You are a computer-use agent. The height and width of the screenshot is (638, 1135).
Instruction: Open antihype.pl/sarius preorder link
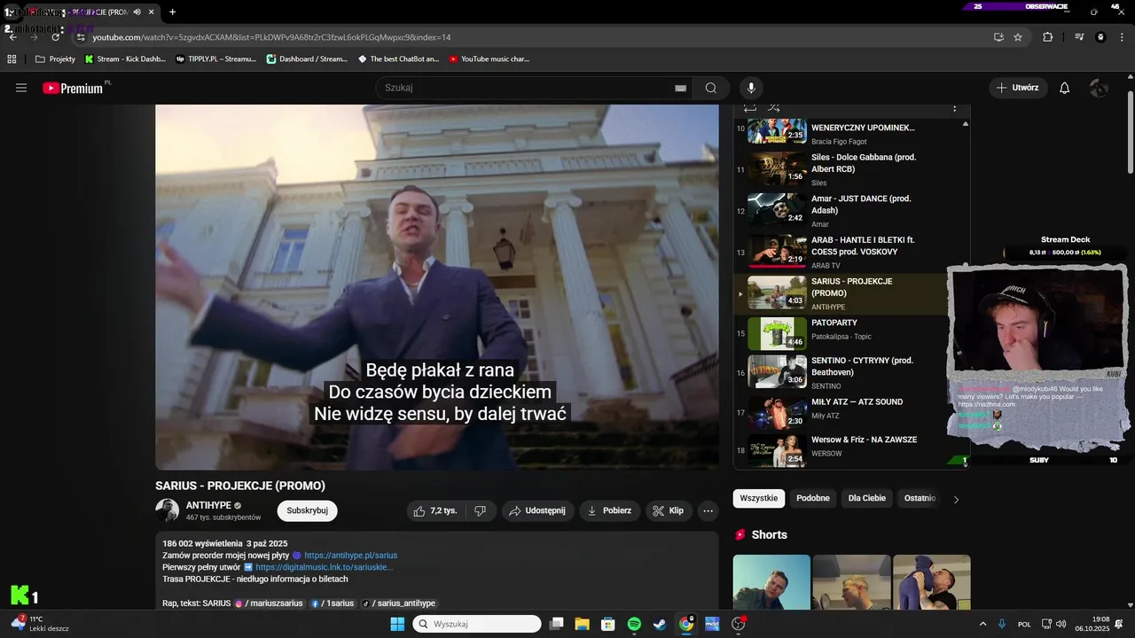pyautogui.click(x=351, y=556)
